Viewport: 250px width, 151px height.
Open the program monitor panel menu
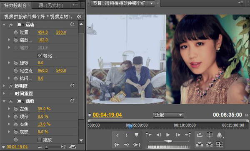241,3
